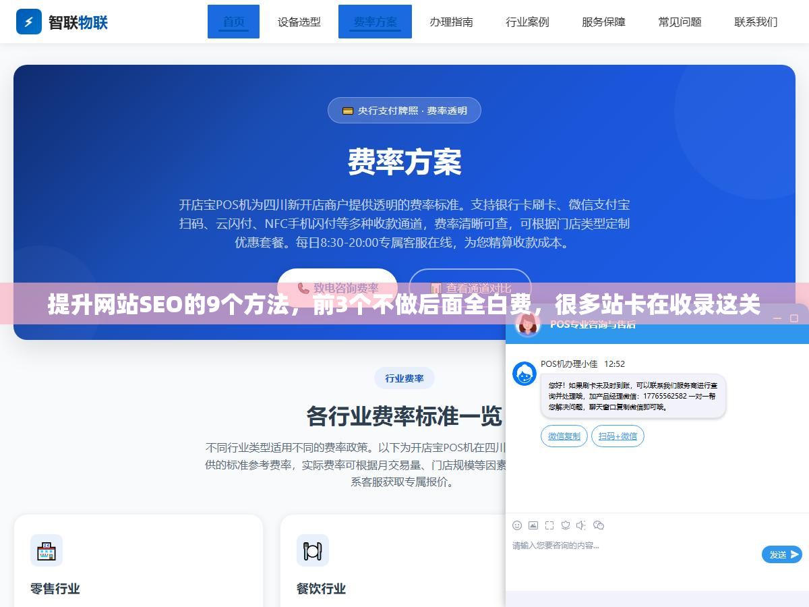The image size is (809, 607).
Task: Open the 常见问题 nav item
Action: click(x=680, y=22)
